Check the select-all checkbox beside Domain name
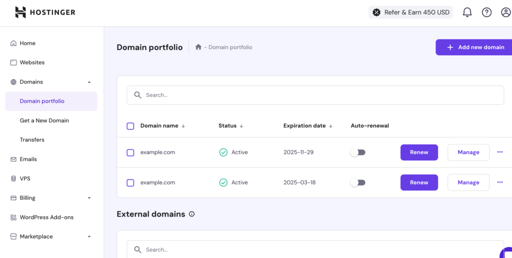Screen dimensions: 512x258 pyautogui.click(x=130, y=126)
